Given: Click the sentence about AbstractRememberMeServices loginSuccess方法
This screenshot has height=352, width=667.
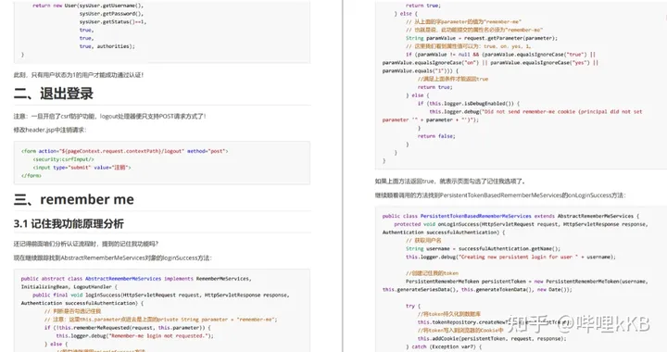Looking at the screenshot, I should click(113, 258).
